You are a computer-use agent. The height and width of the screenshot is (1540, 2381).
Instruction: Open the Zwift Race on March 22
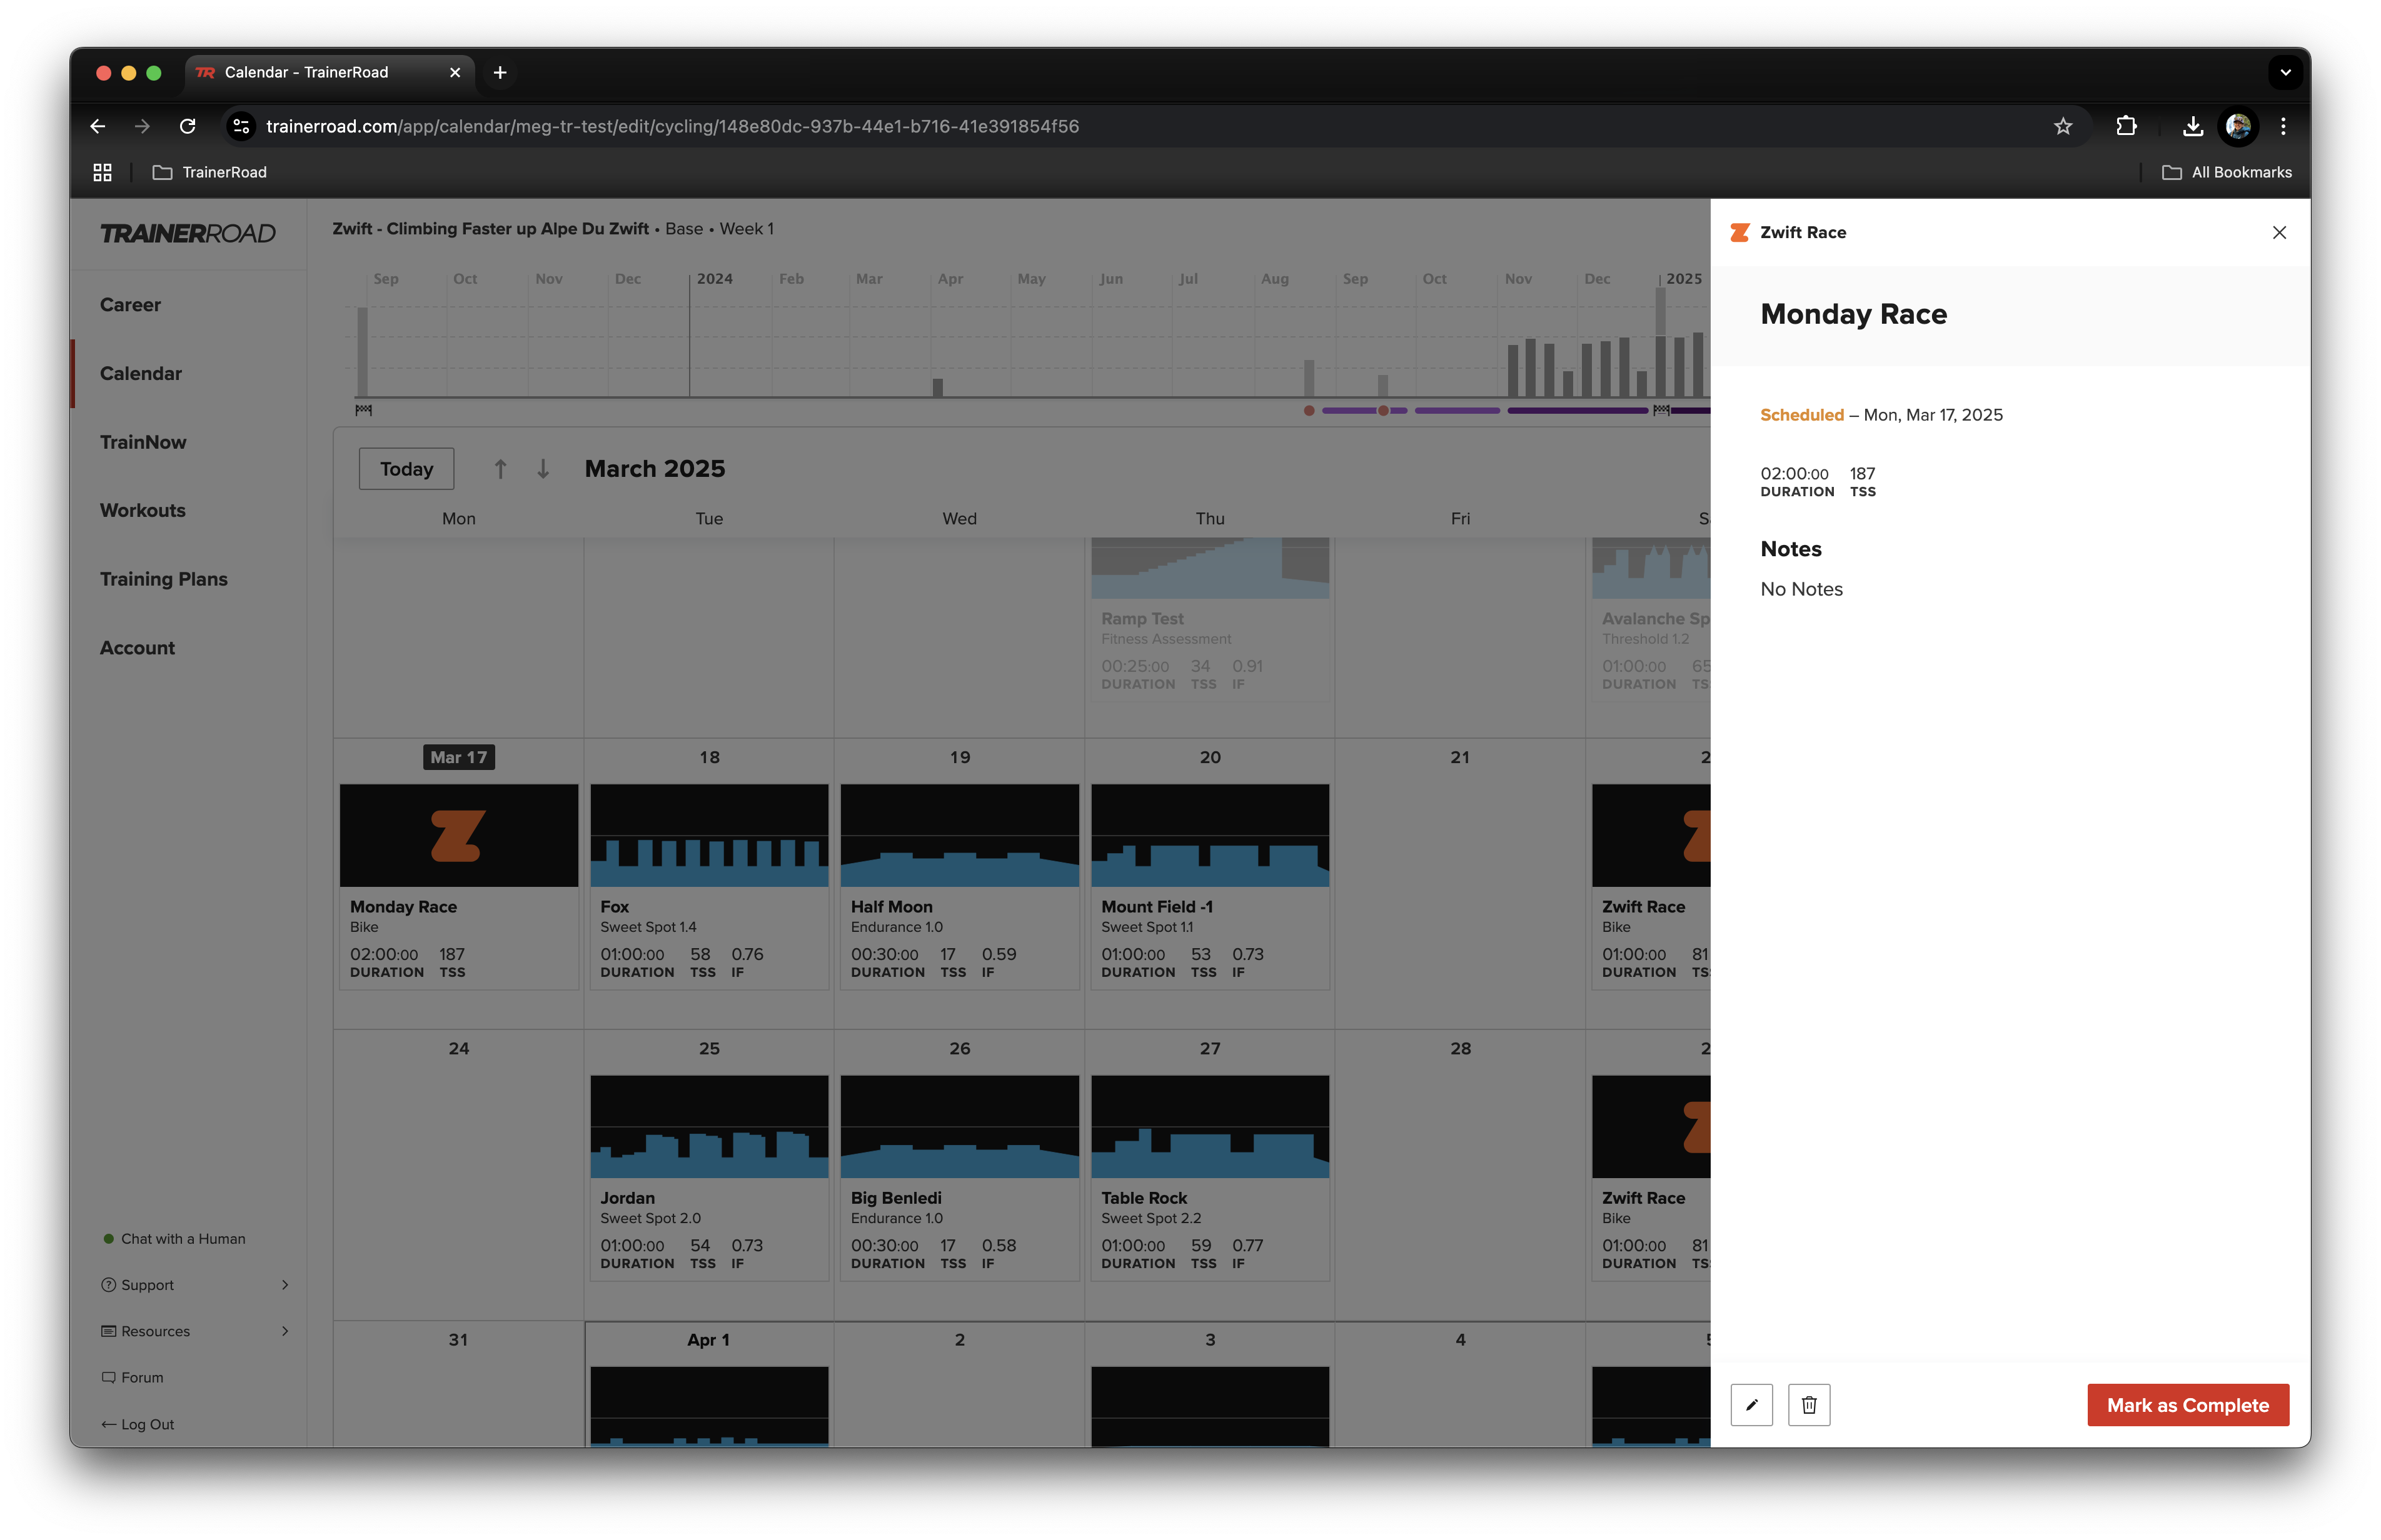pyautogui.click(x=1651, y=886)
